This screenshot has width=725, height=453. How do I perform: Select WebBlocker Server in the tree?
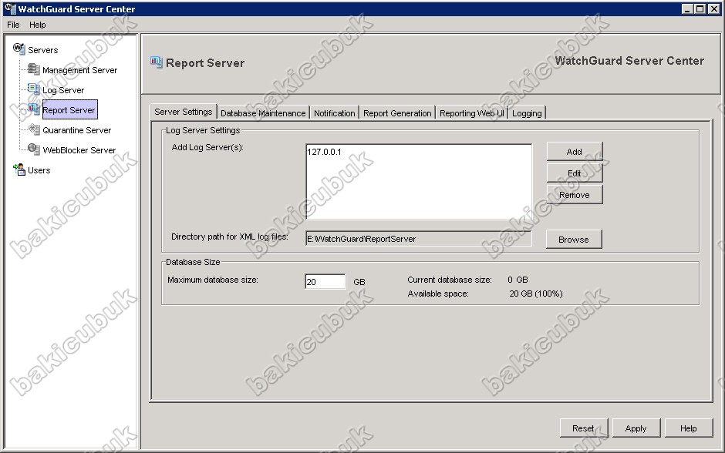(79, 150)
